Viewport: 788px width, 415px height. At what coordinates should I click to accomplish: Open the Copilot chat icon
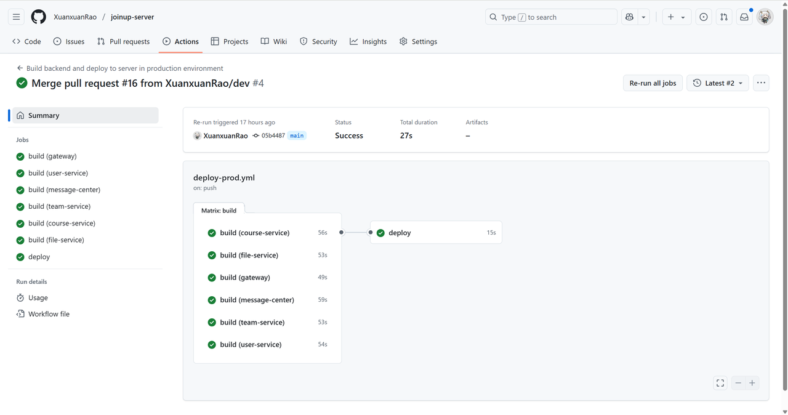click(x=629, y=17)
